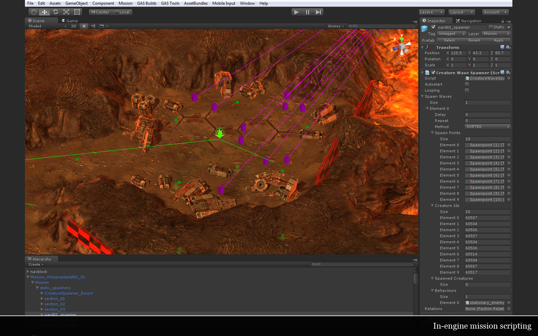This screenshot has width=538, height=336.
Task: Select the Hand tool in toolbar
Action: (x=34, y=12)
